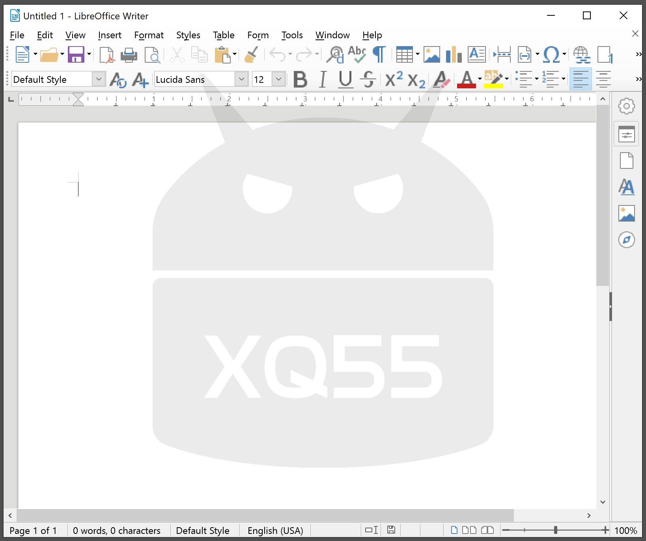Viewport: 646px width, 541px height.
Task: Open the Navigator from the sidebar
Action: click(x=626, y=240)
